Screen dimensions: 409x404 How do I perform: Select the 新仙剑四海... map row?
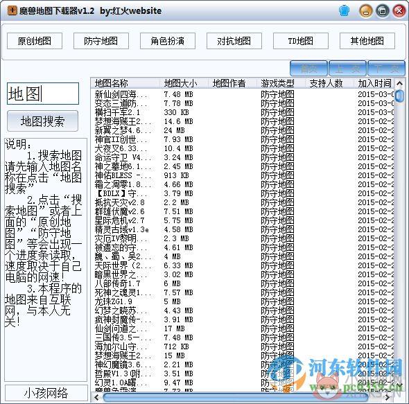(243, 94)
